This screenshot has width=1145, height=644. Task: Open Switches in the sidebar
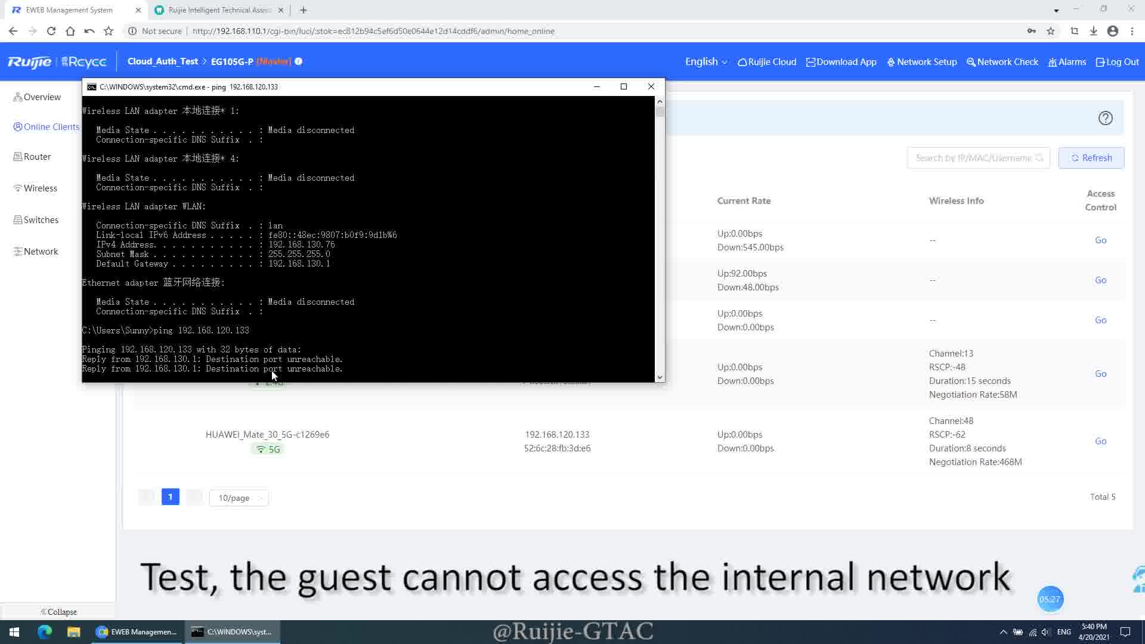(x=36, y=220)
